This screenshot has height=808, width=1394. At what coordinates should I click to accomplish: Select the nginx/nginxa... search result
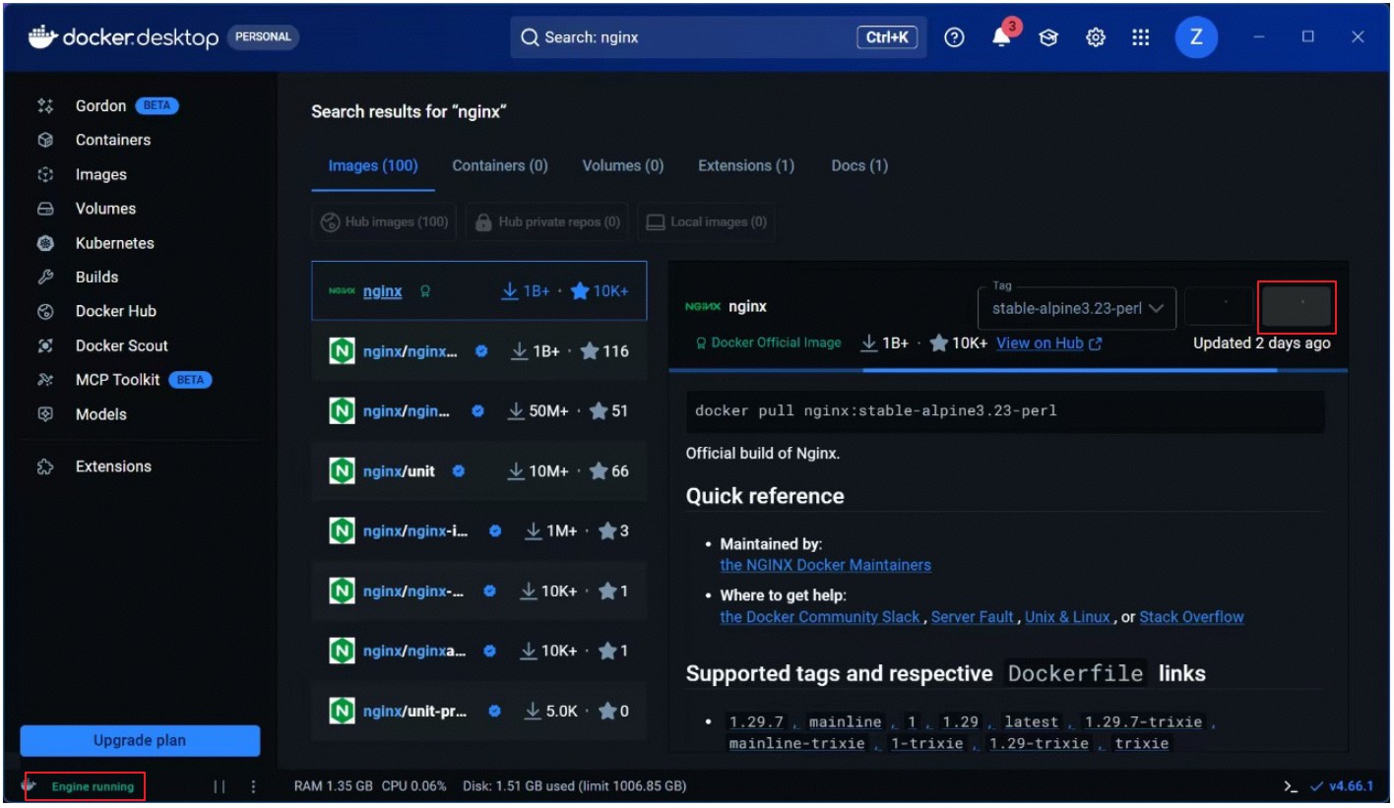(x=479, y=651)
